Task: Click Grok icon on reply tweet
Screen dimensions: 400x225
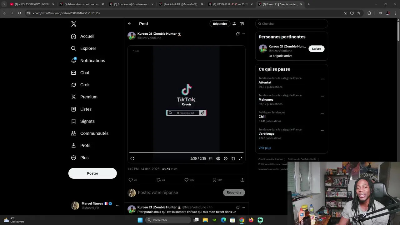Action: coord(238,207)
